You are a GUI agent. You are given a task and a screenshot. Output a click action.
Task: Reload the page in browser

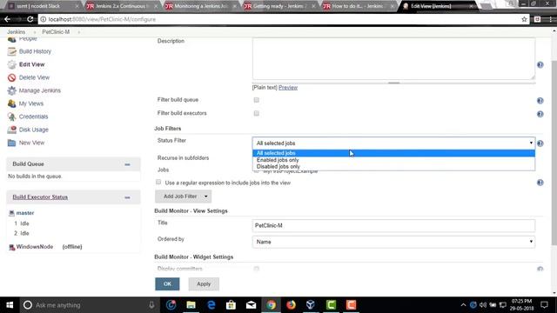[30, 19]
